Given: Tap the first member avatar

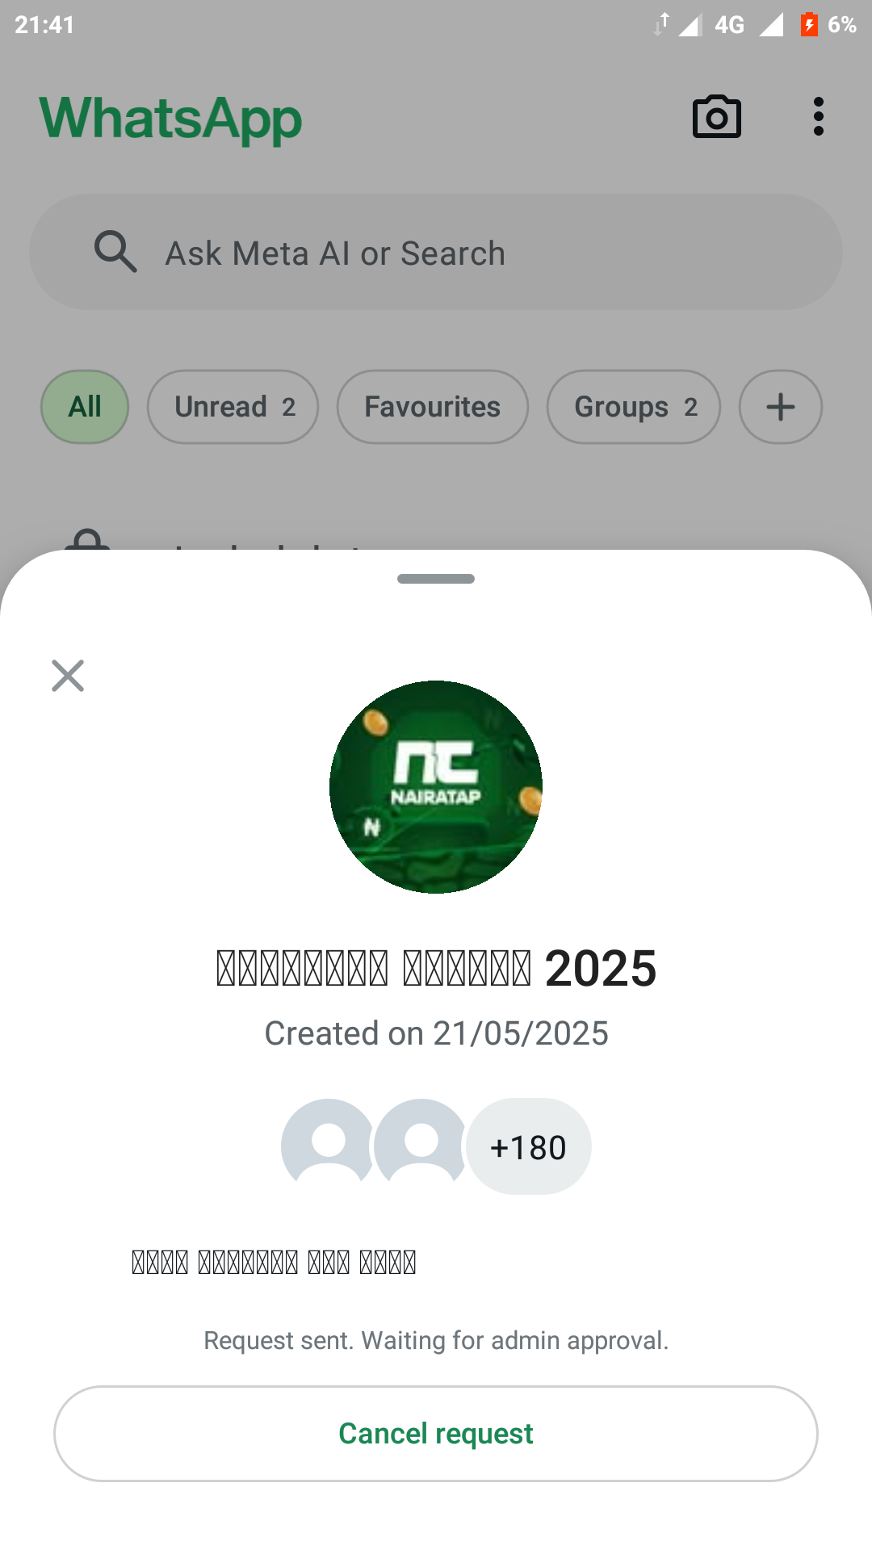Looking at the screenshot, I should tap(328, 1146).
